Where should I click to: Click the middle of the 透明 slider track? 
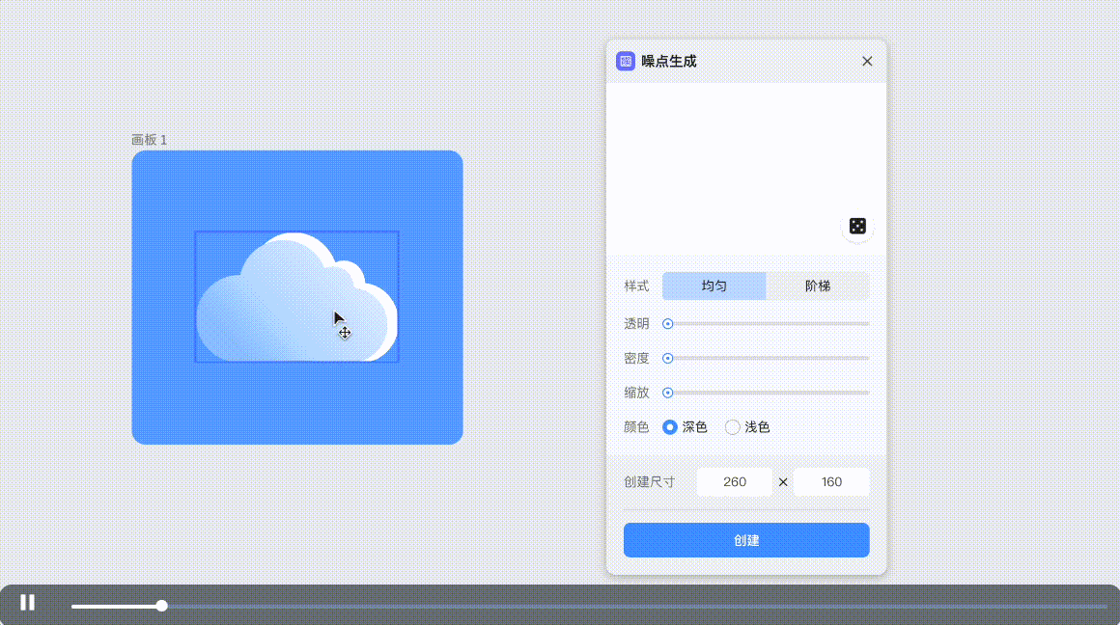point(768,324)
